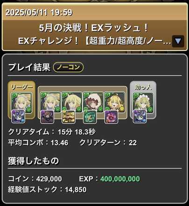Screen dimensions: 189x206
Task: Tap the helper maid monster portrait
Action: 143,103
